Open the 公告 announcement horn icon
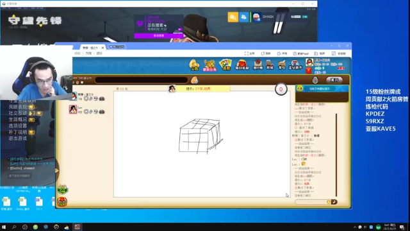Image resolution: width=410 pixels, height=231 pixels. click(x=194, y=65)
